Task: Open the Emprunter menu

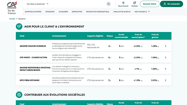Action: [x=77, y=12]
